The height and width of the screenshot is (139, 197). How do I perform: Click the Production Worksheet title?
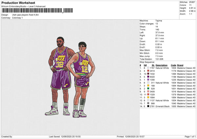(18, 3)
